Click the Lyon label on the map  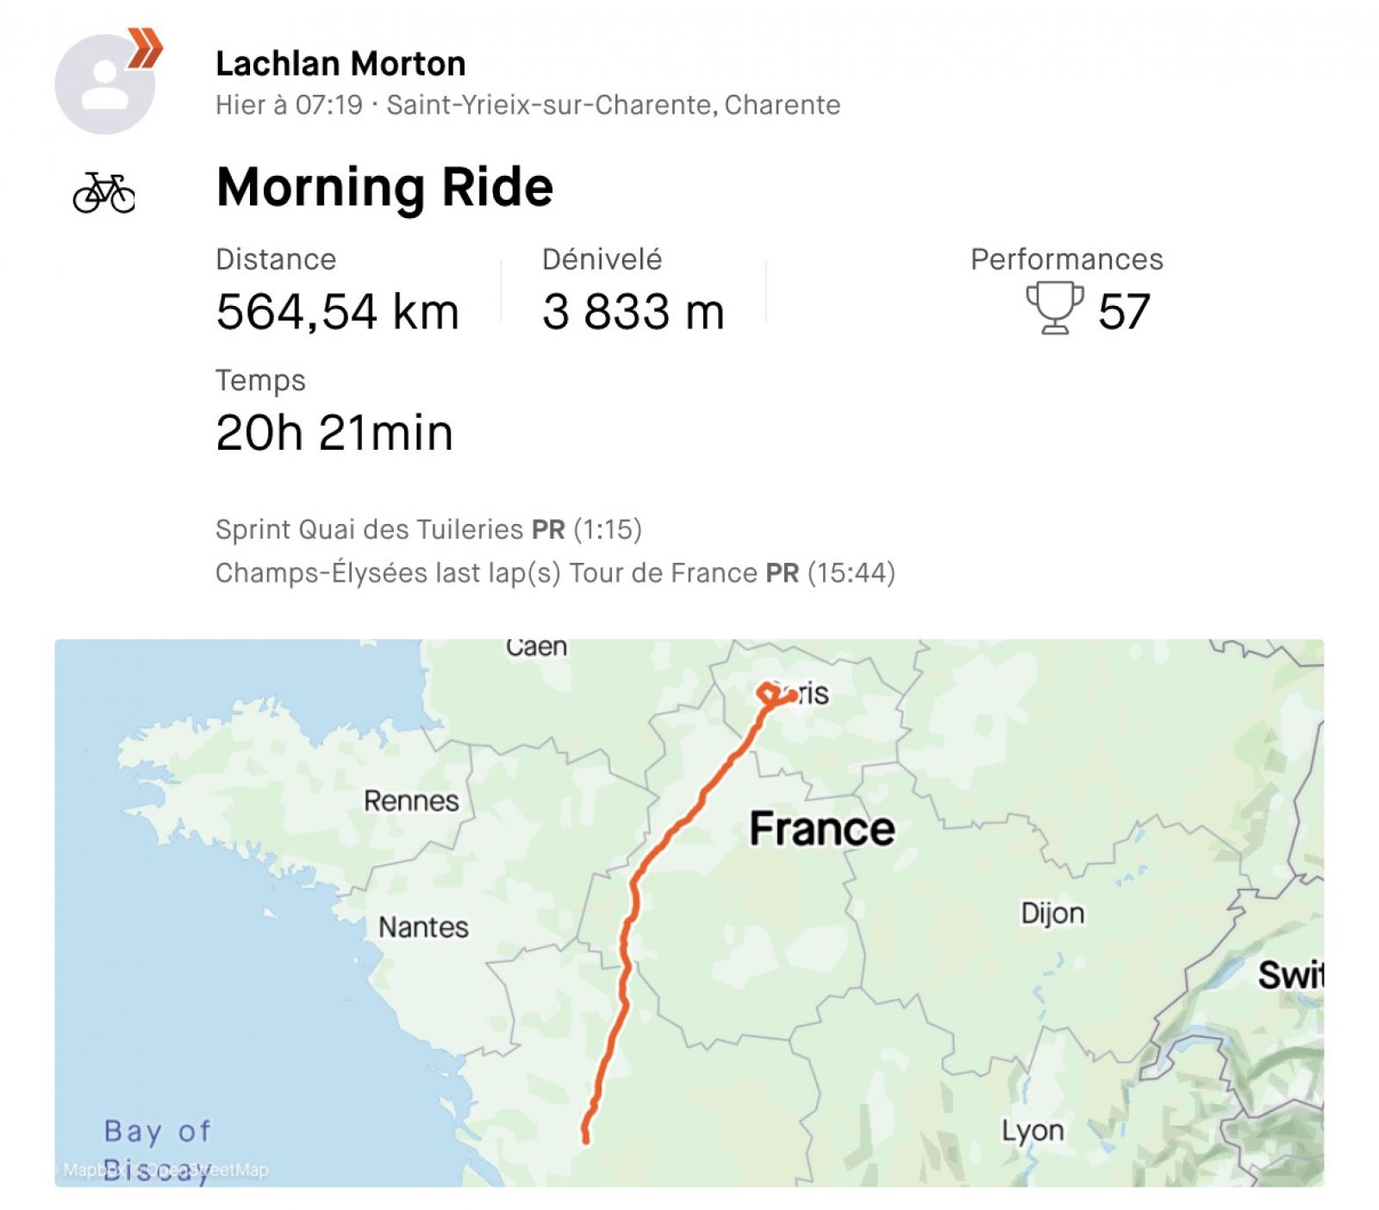coord(1033,1131)
